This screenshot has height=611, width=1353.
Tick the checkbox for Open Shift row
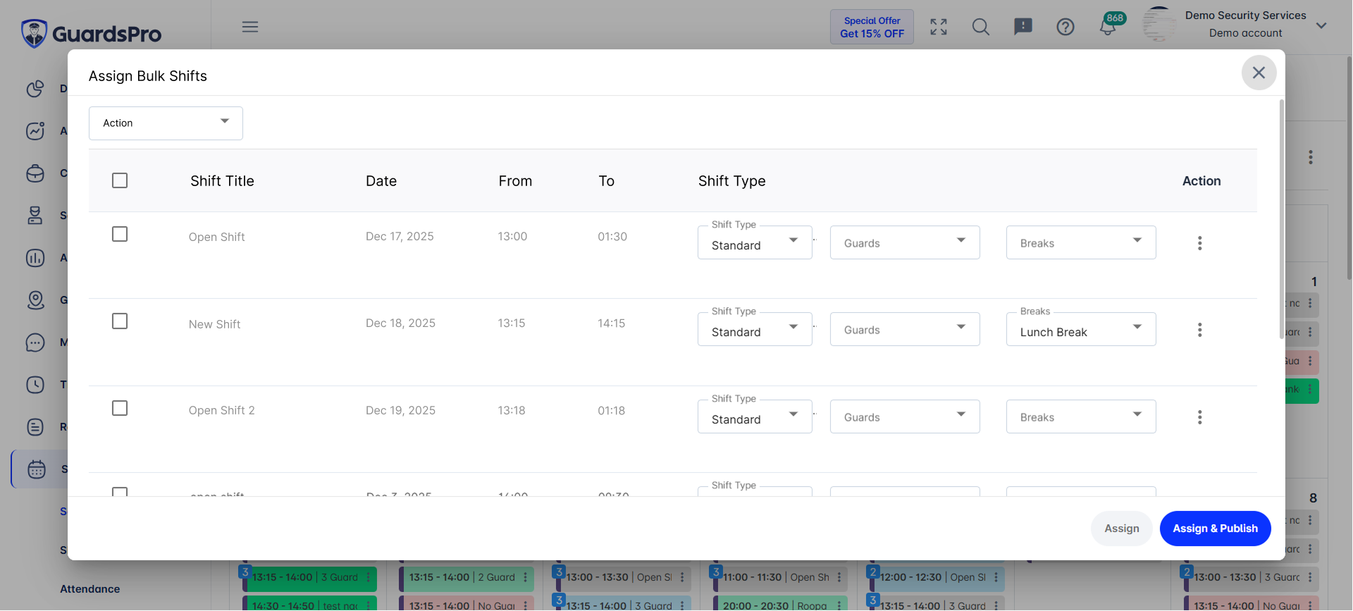pyautogui.click(x=120, y=234)
